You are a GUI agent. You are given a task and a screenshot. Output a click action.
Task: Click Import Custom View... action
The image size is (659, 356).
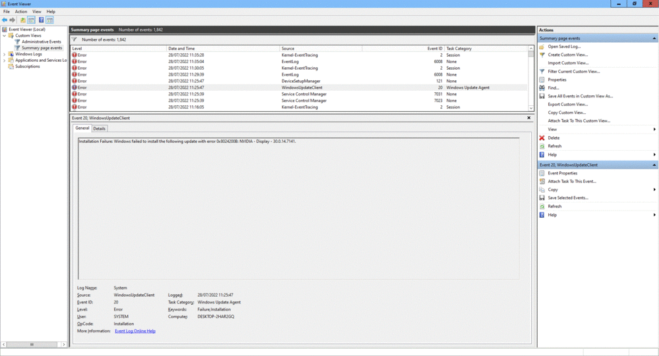[568, 63]
